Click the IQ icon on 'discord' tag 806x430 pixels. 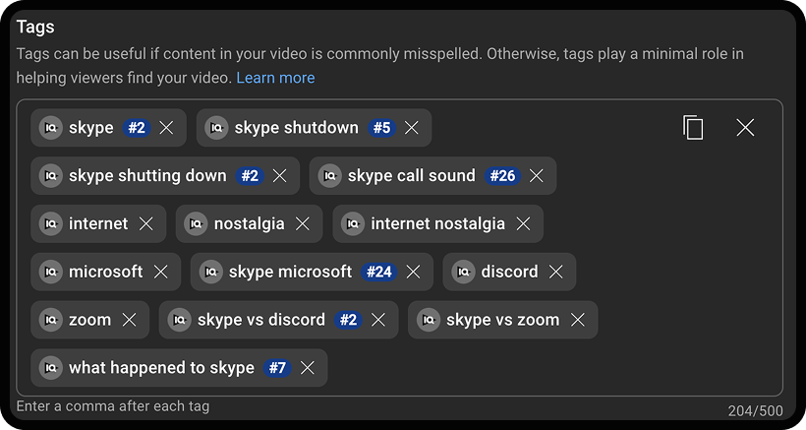click(463, 272)
